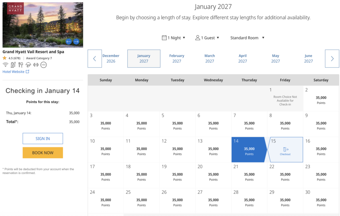
Task: Show the +11 more amenities
Action: coord(43,65)
